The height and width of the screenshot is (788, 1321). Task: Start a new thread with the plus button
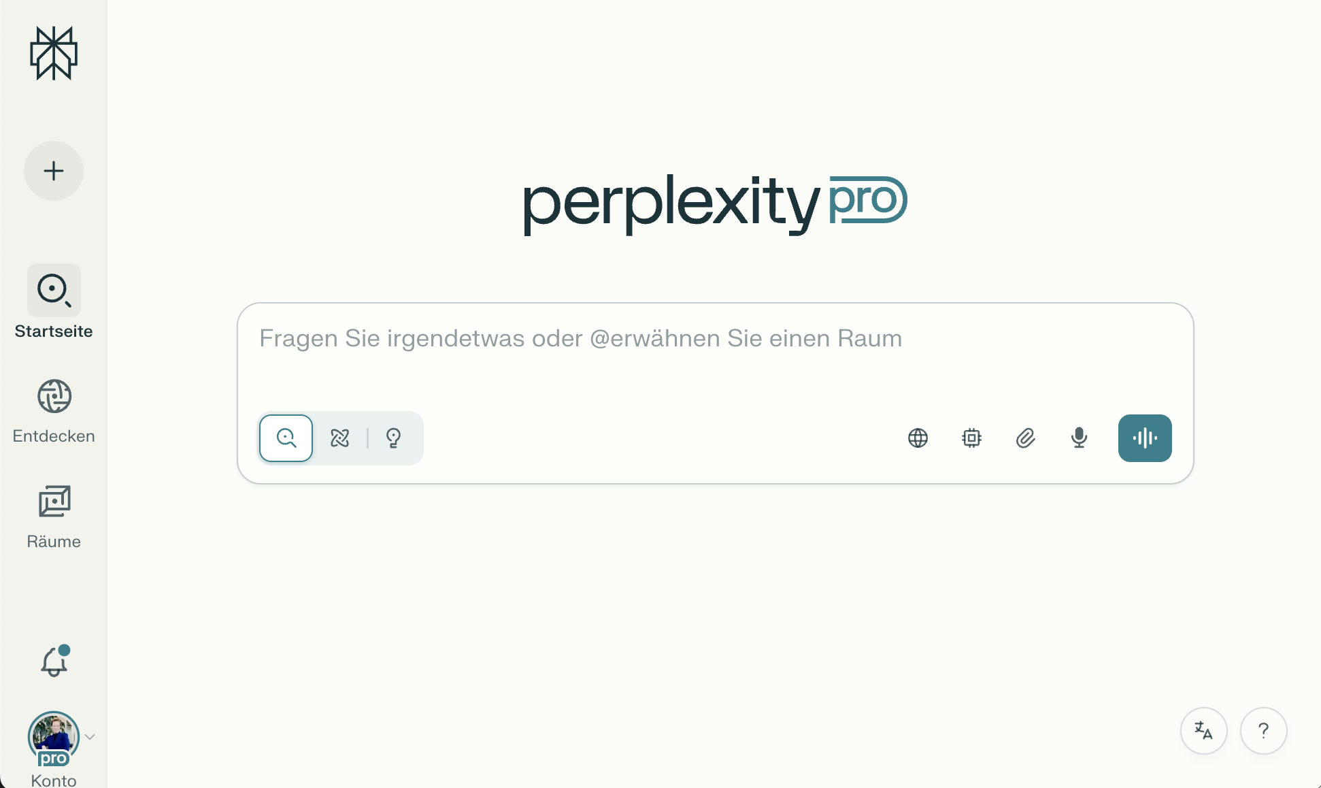click(54, 171)
